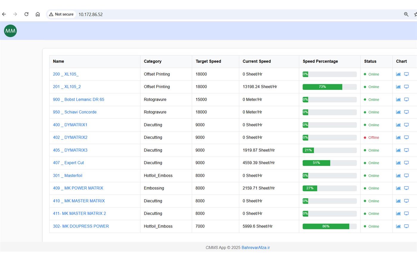This screenshot has height=261, width=417.
Task: Open bar chart icon for MK POWER MATRIX
Action: tap(398, 188)
